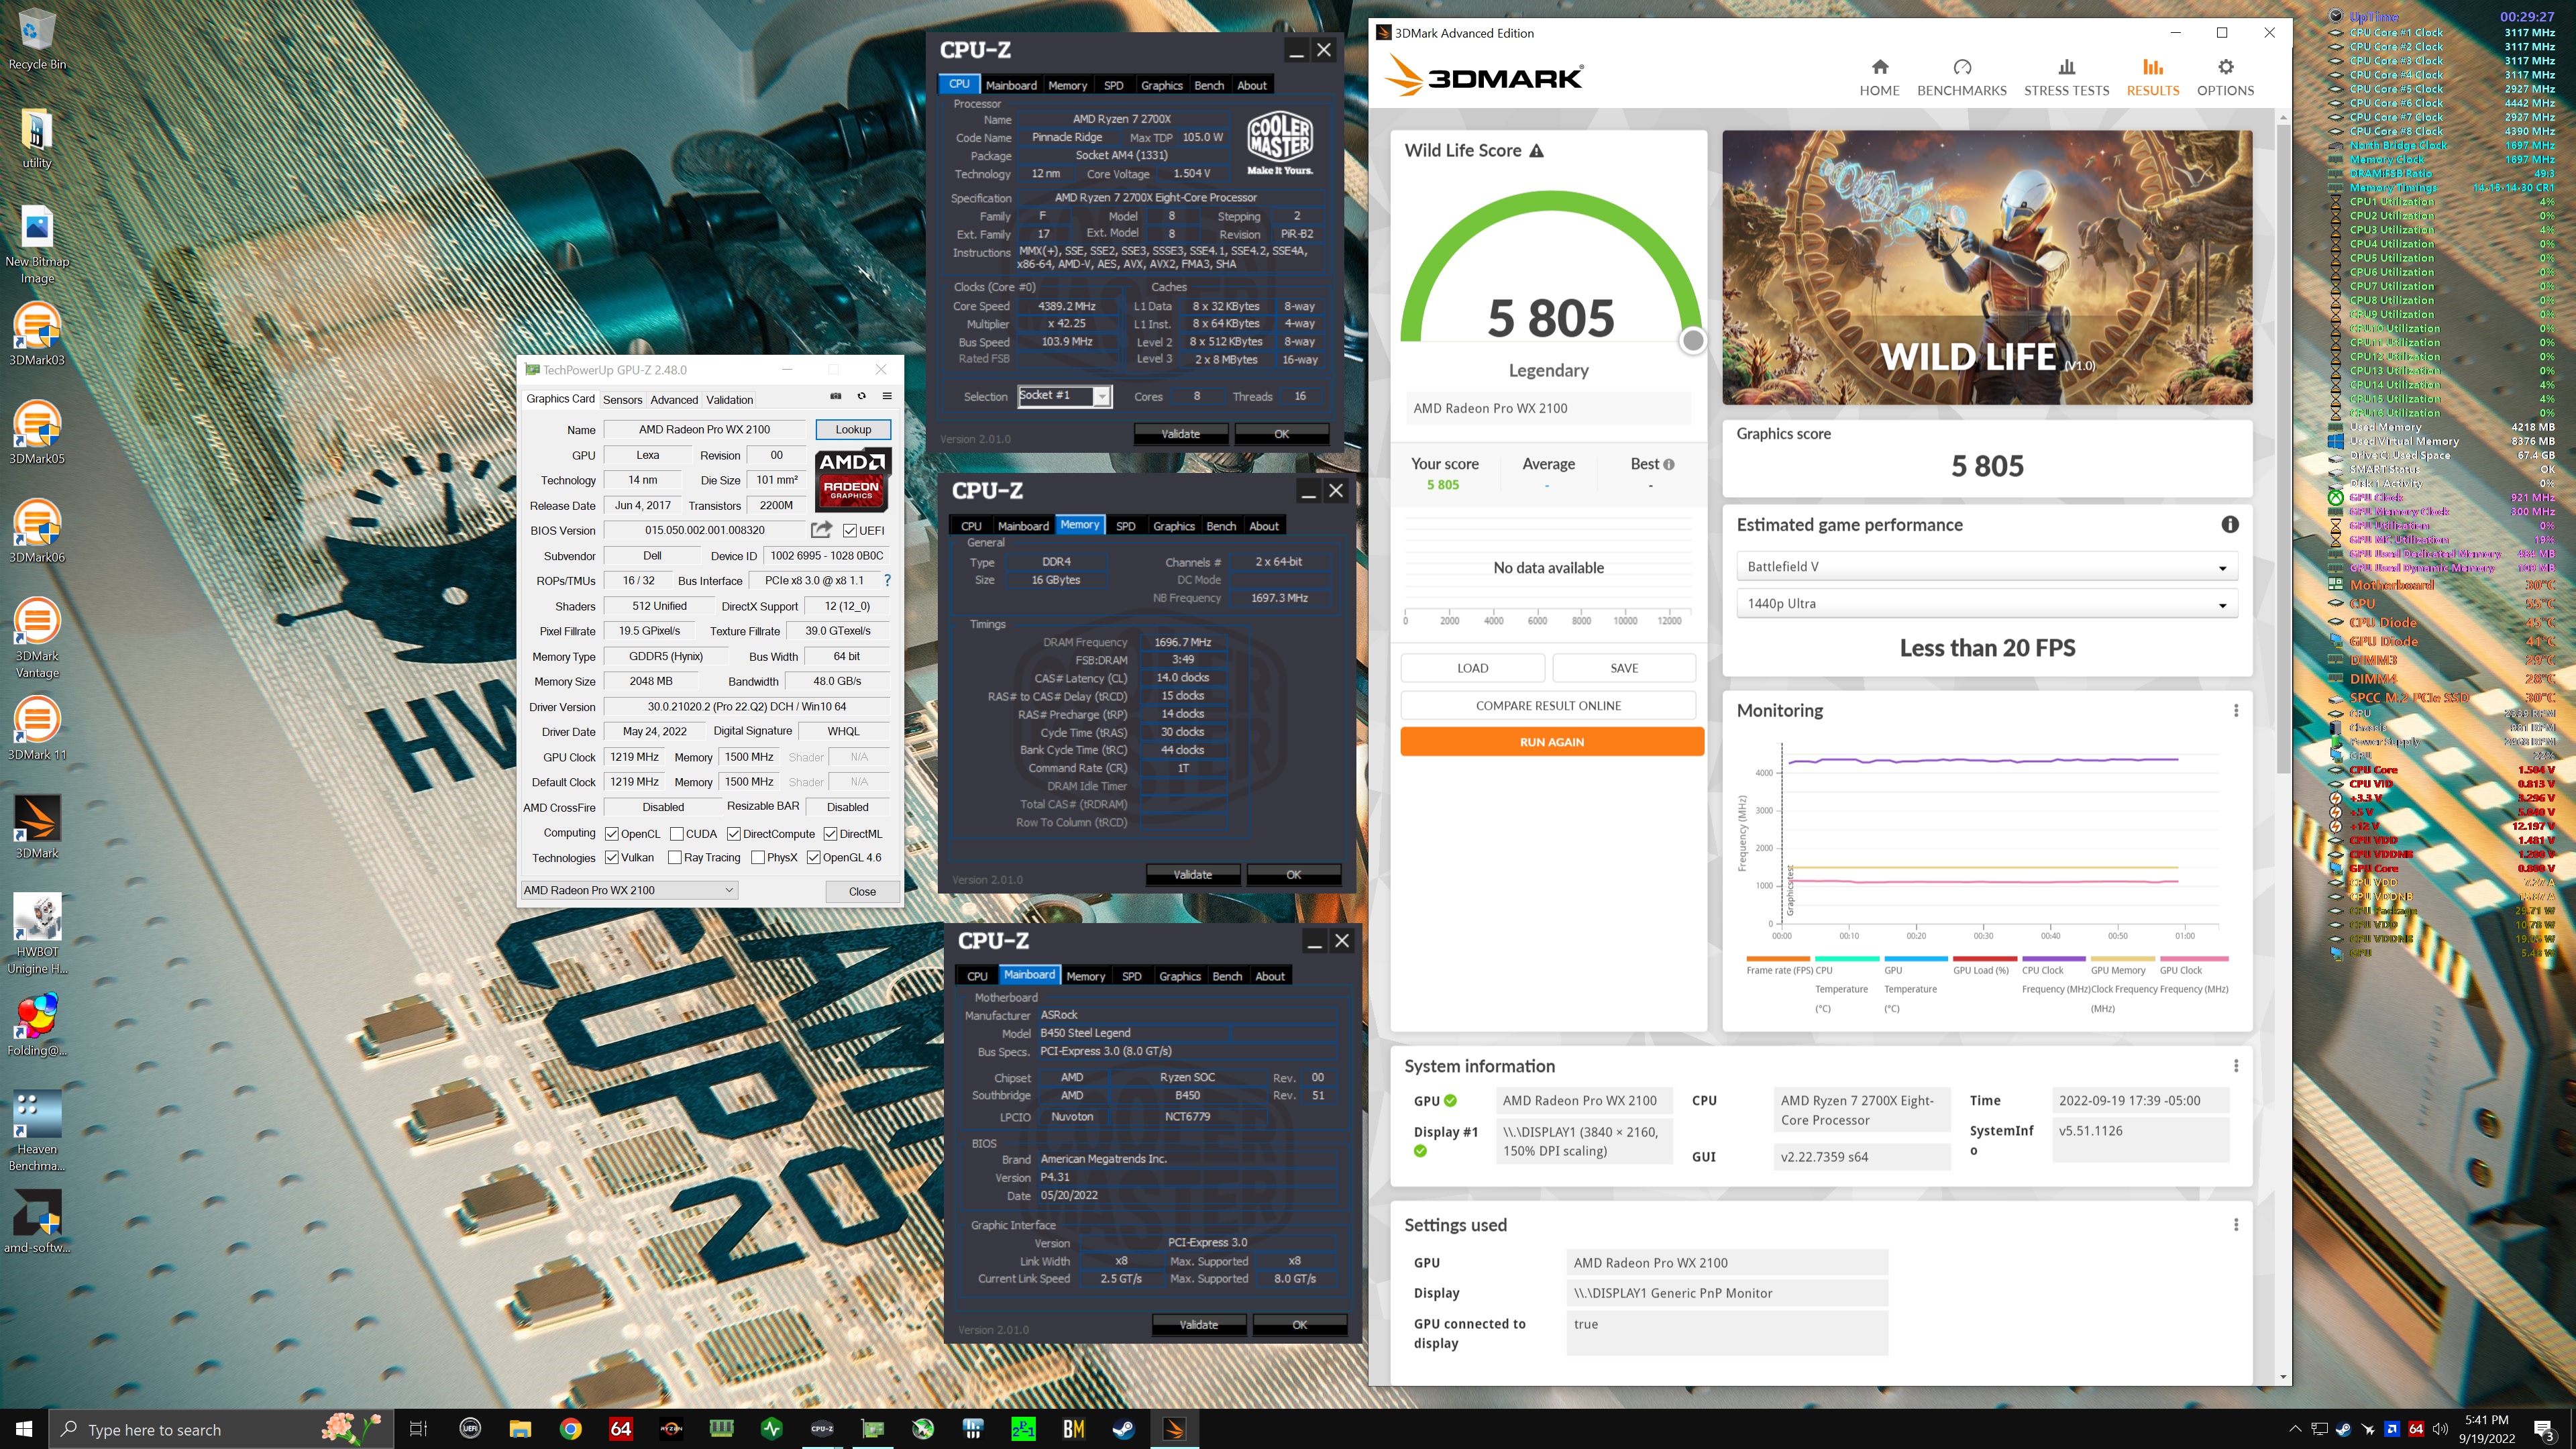Click the Wild Life benchmark thumbnail image
The width and height of the screenshot is (2576, 1449).
[1987, 267]
